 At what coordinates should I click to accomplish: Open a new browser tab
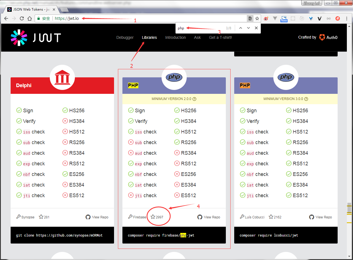pyautogui.click(x=64, y=10)
